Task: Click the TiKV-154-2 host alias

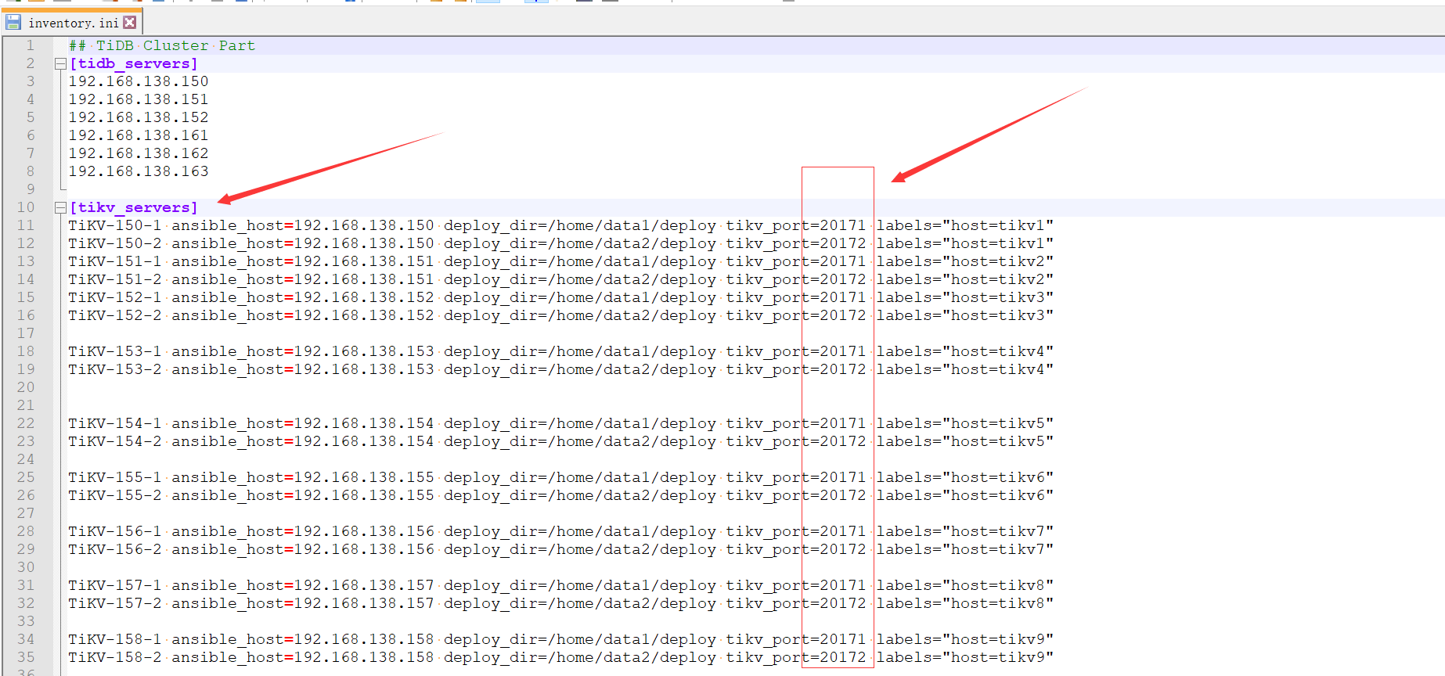Action: (115, 441)
